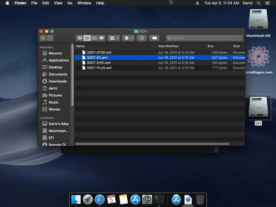The width and height of the screenshot is (276, 207).
Task: Sort by the Name column header
Action: coord(115,46)
